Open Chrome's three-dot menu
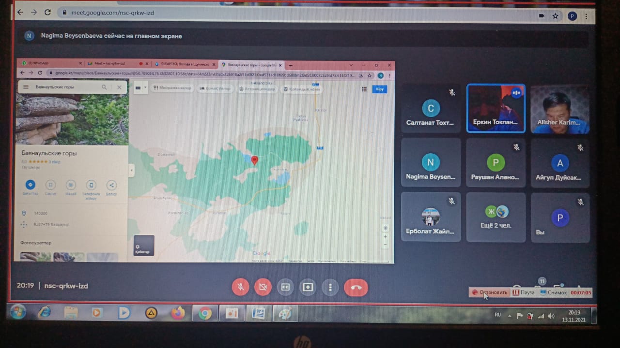Screen dimensions: 620x348 point(587,16)
